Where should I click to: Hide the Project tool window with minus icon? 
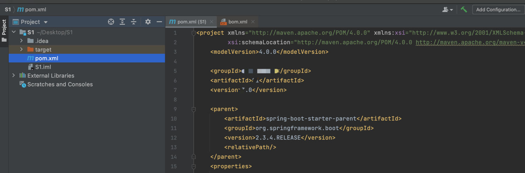click(x=159, y=22)
